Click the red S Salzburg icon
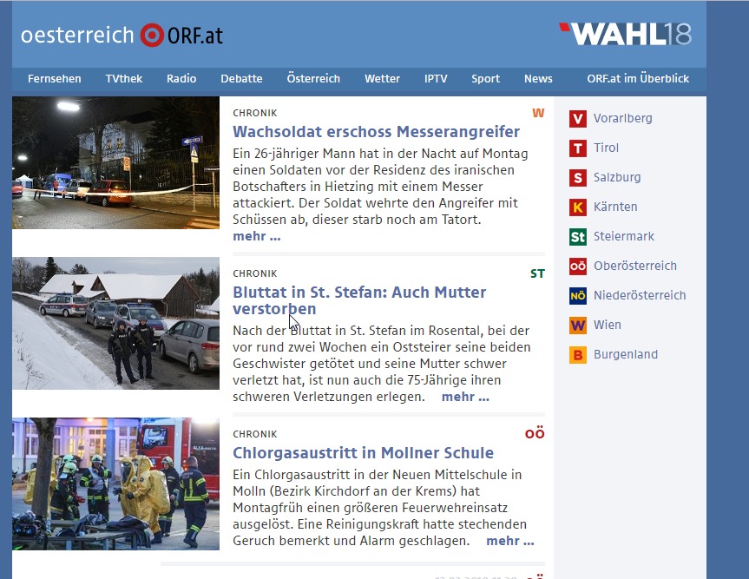This screenshot has width=749, height=579. [x=577, y=178]
